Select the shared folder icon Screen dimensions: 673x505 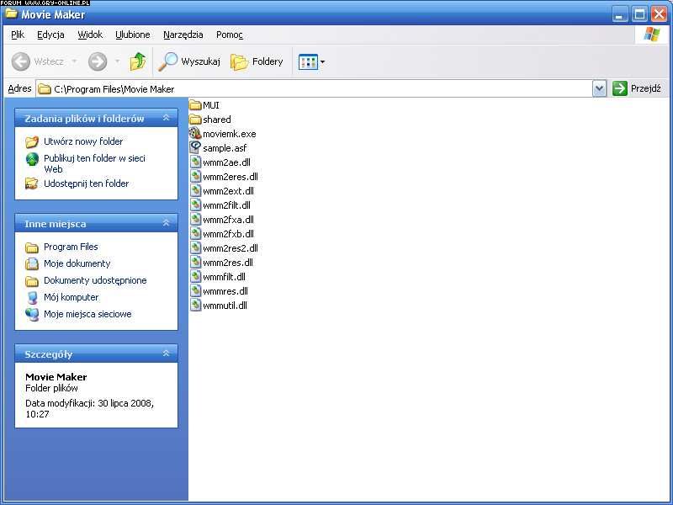click(195, 120)
